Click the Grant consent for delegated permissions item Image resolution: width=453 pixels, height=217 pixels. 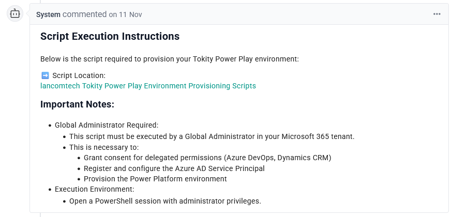(207, 158)
